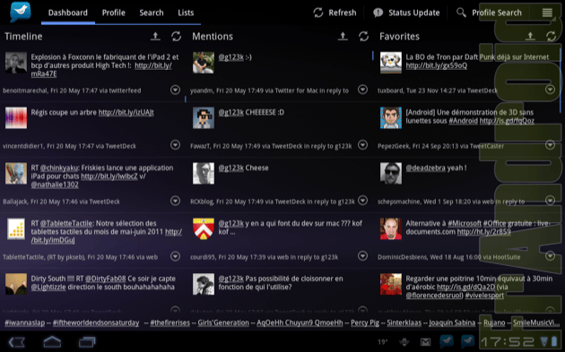
Task: Expand options for courdi95 mention
Action: (x=363, y=256)
